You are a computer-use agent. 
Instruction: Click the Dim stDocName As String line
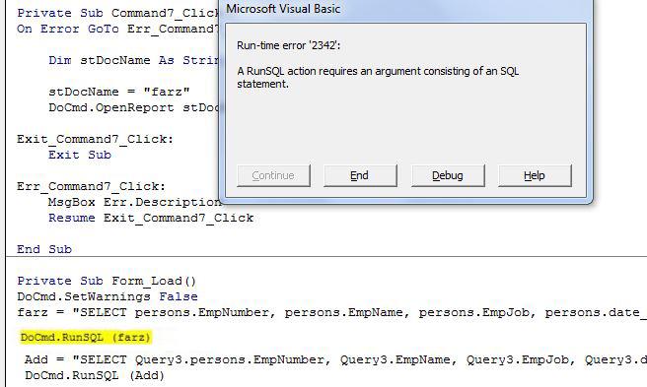134,60
